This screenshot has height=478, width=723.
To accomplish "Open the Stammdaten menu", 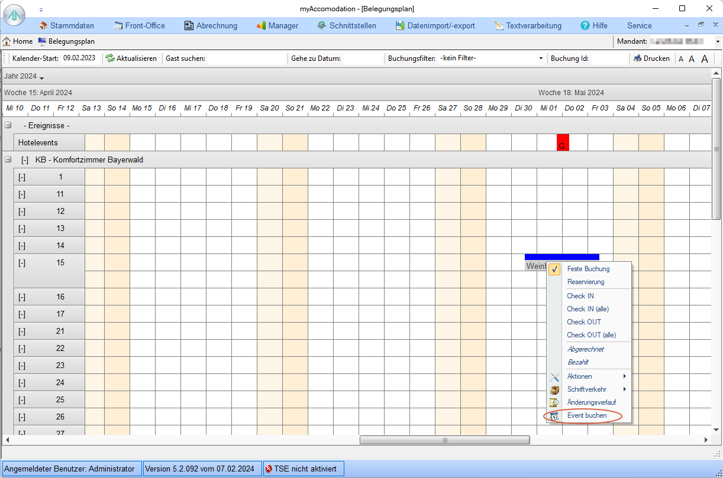I will 43,25.
